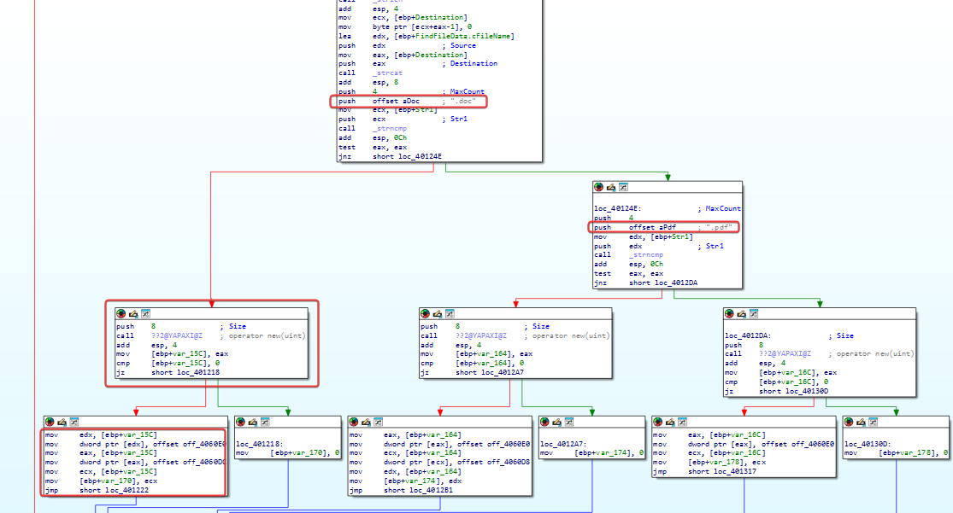Click pencil icon of block ending jz short loc_401218
Viewport: 953px width, 513px height.
(x=133, y=314)
